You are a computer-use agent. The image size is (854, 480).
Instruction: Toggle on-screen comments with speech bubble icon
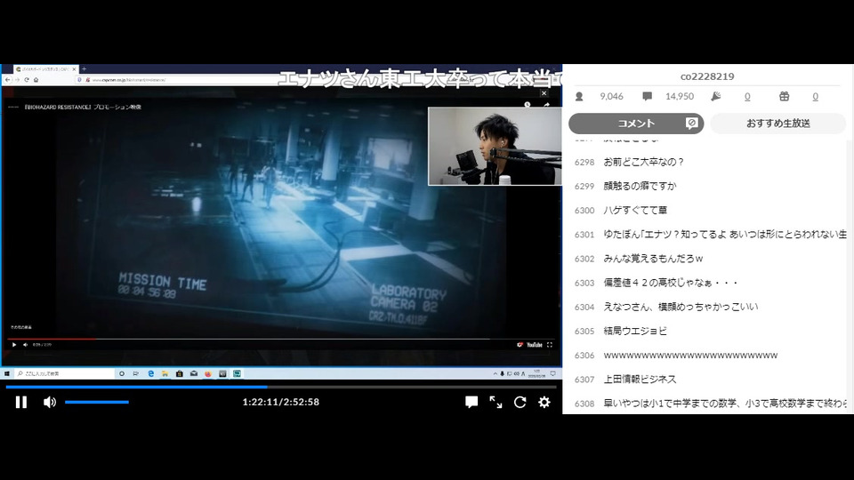[x=471, y=402]
